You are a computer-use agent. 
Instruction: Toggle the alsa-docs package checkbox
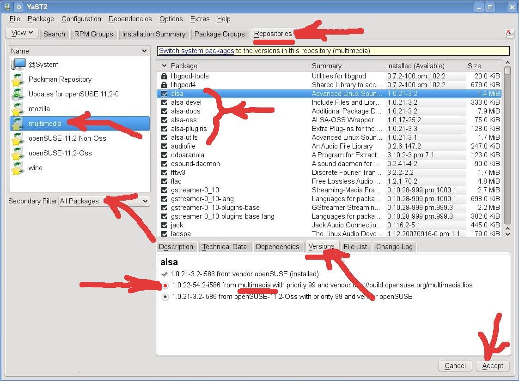(164, 111)
